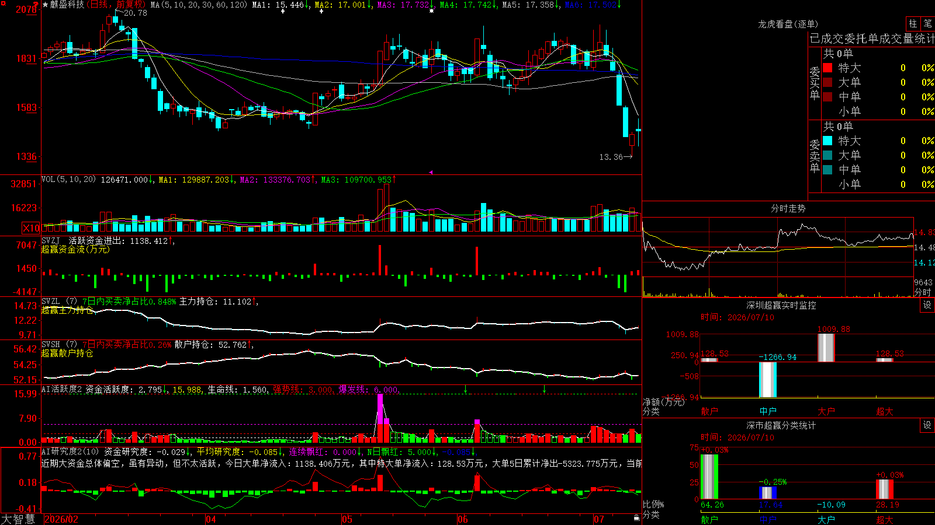Open 设 settings for 深圳超赢实时监控

927,305
